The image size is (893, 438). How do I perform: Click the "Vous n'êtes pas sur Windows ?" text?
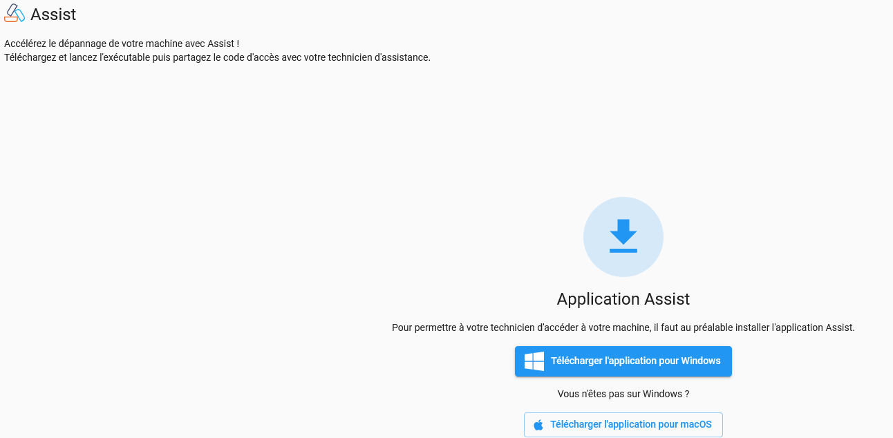pyautogui.click(x=623, y=394)
